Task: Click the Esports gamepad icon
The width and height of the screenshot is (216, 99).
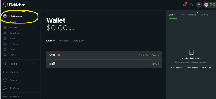Action: 5,72
